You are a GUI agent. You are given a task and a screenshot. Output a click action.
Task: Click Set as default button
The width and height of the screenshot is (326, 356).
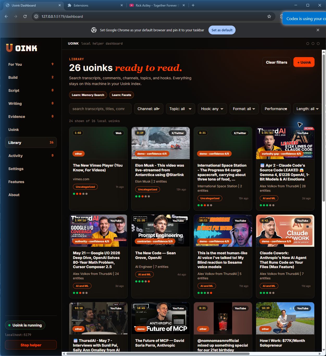click(x=222, y=30)
